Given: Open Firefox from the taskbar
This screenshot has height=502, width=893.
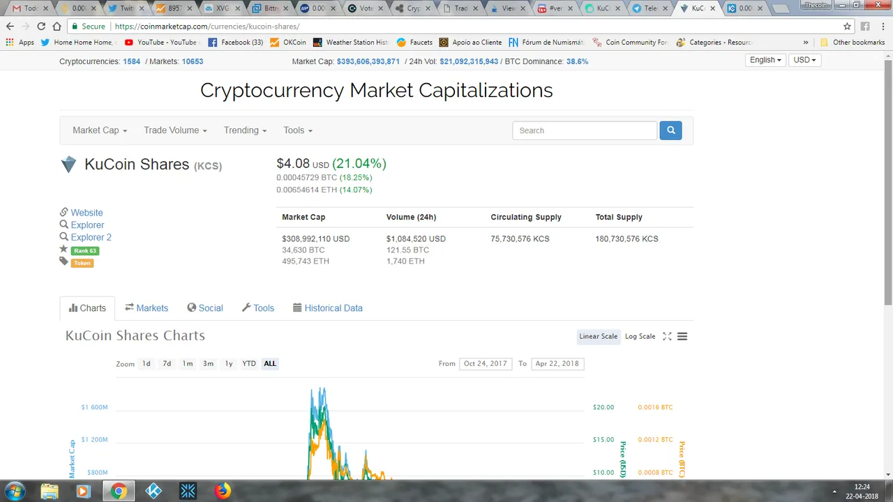Looking at the screenshot, I should tap(222, 492).
